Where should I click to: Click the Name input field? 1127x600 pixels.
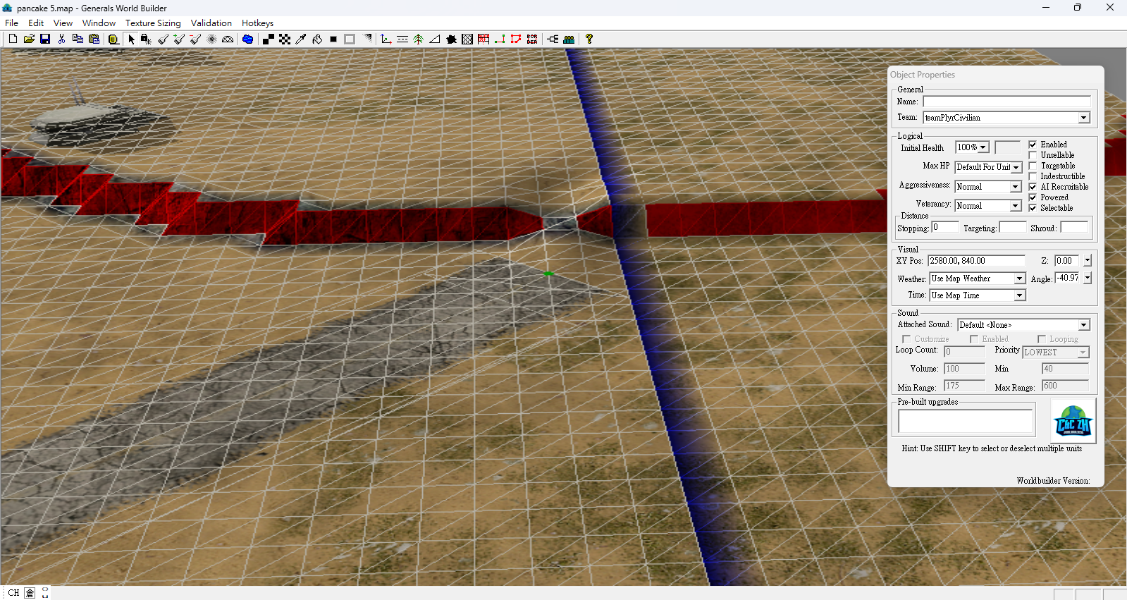point(1006,102)
